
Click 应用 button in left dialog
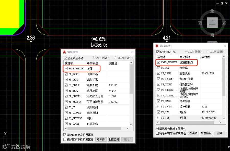tap(127, 139)
